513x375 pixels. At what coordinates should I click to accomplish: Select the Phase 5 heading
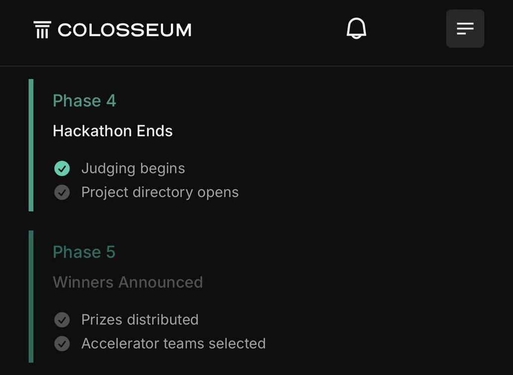(84, 252)
